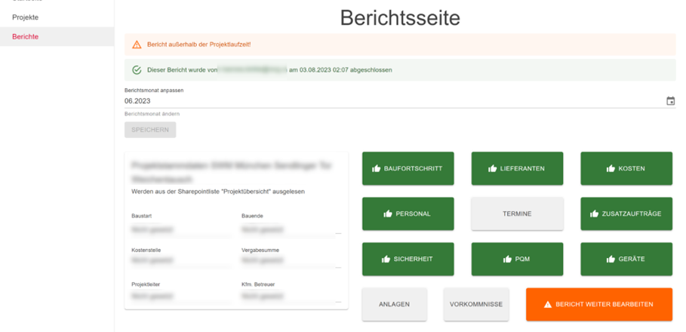Open the Termine section

[517, 214]
